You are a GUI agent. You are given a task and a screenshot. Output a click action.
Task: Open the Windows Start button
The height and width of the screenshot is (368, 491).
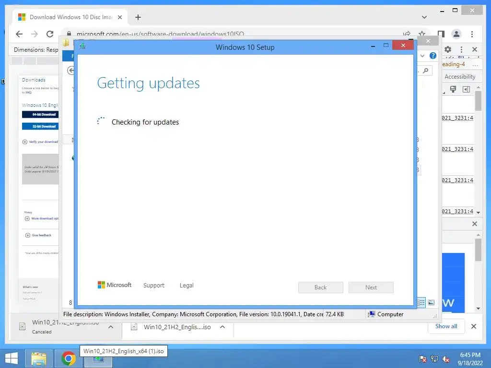coord(12,358)
